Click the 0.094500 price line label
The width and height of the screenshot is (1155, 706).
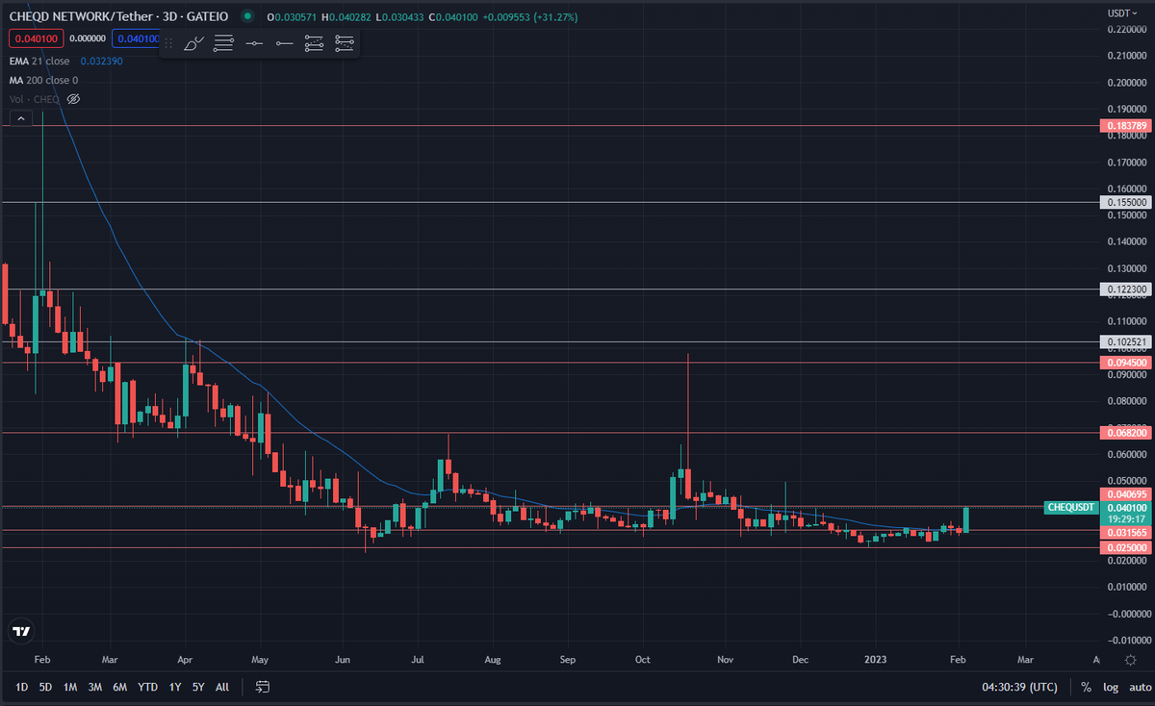(x=1124, y=363)
